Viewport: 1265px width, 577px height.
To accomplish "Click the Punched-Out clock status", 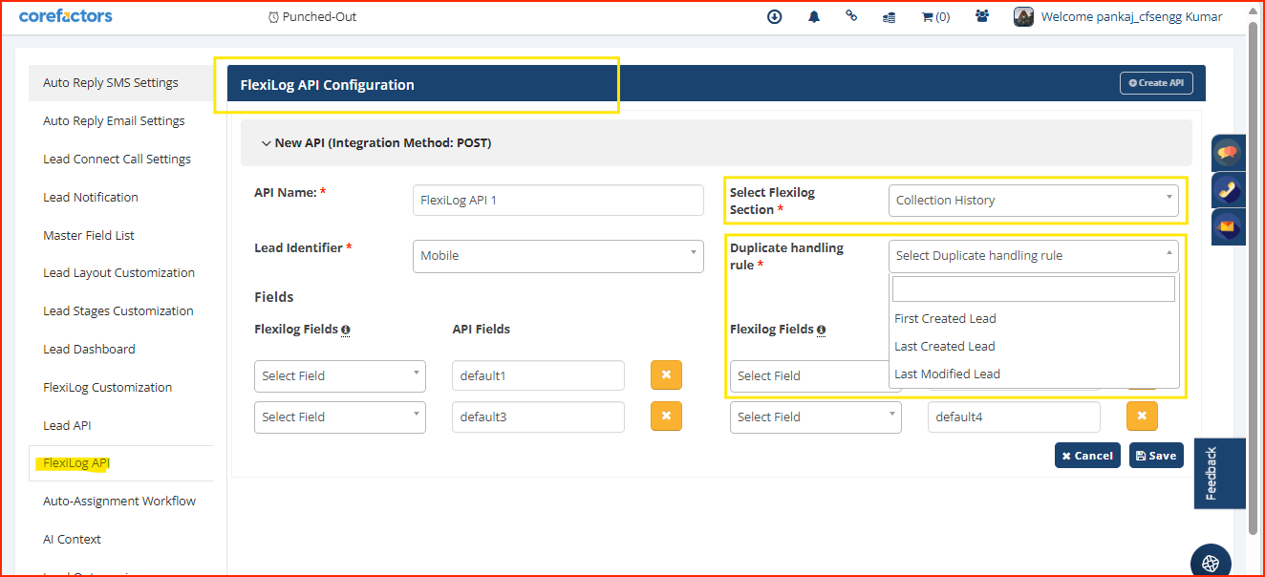I will point(312,16).
